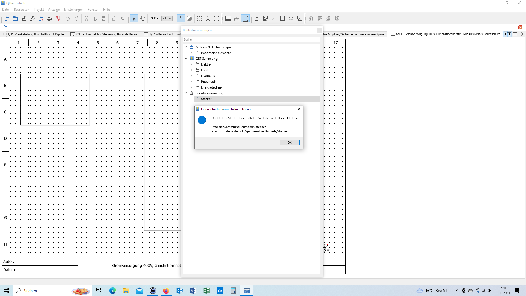Viewport: 526px width, 296px height.
Task: Click the new project icon
Action: [x=7, y=18]
